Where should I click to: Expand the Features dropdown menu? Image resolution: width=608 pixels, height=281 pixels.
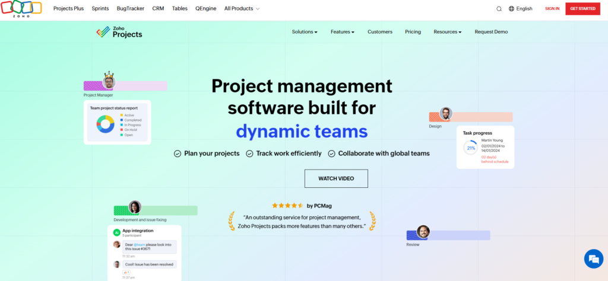coord(343,32)
